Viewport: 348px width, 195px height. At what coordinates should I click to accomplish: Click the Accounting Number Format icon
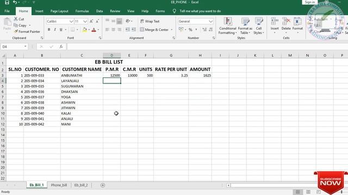coord(181,29)
